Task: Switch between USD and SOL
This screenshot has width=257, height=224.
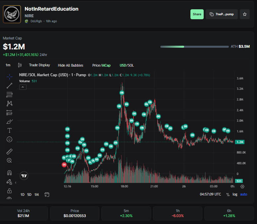Action: pyautogui.click(x=127, y=65)
